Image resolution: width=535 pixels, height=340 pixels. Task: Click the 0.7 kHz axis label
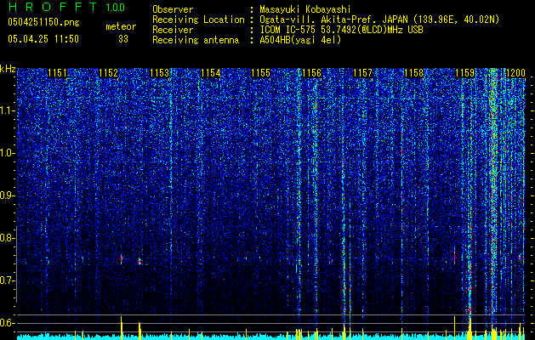7,280
